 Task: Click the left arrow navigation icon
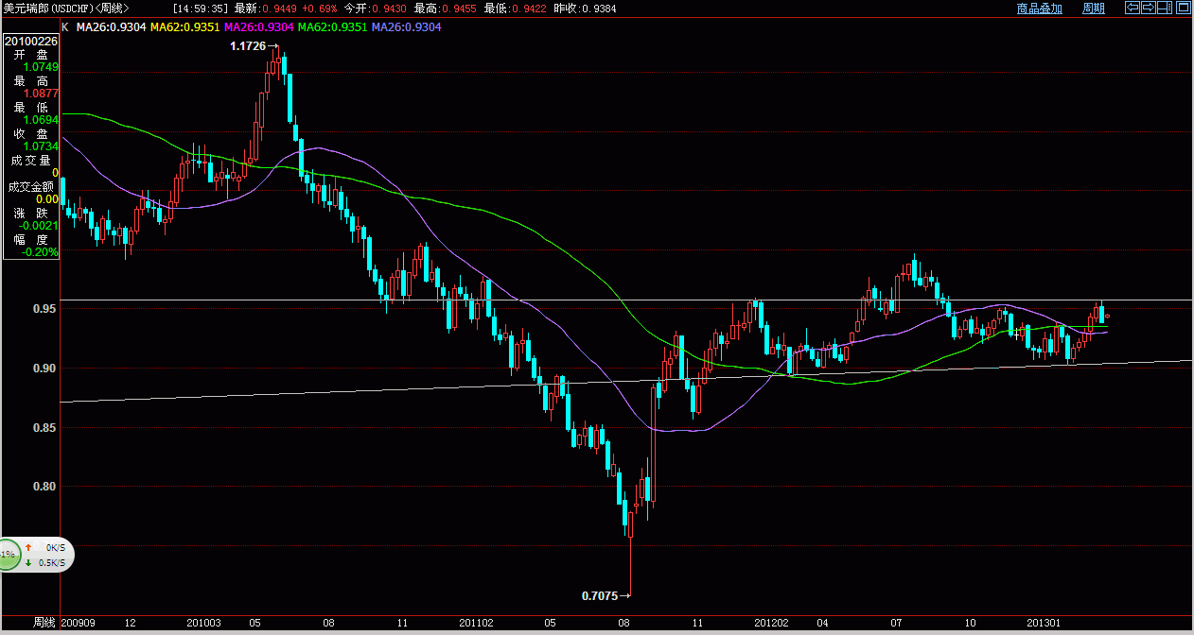click(x=1133, y=8)
